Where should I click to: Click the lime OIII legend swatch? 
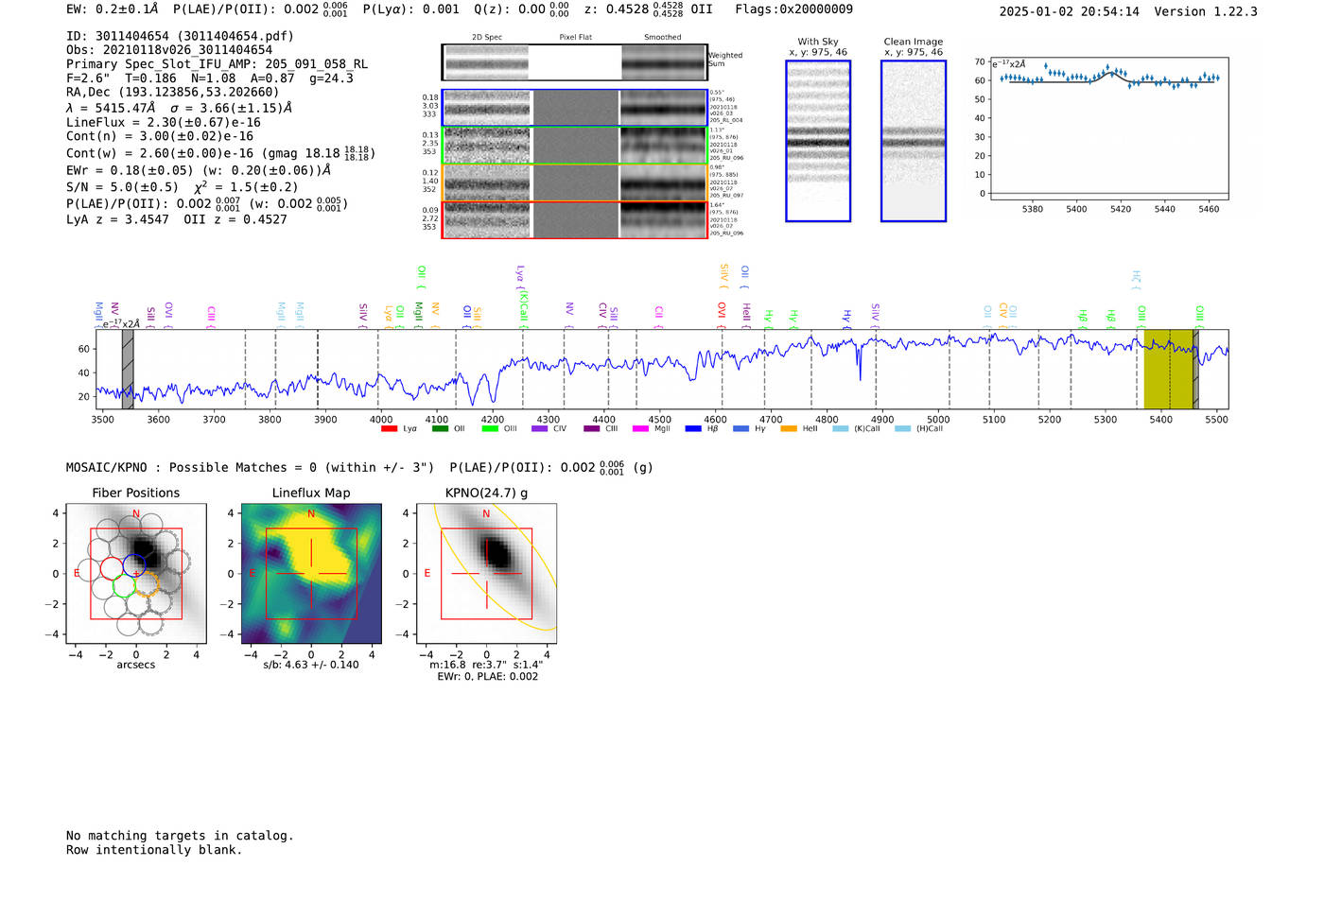[490, 429]
